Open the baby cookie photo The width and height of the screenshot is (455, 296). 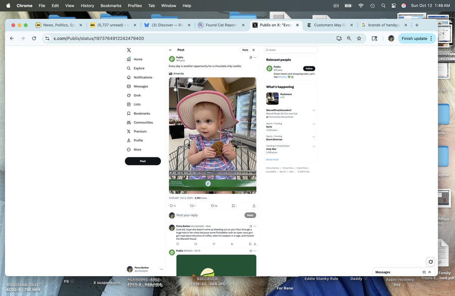[x=213, y=135]
